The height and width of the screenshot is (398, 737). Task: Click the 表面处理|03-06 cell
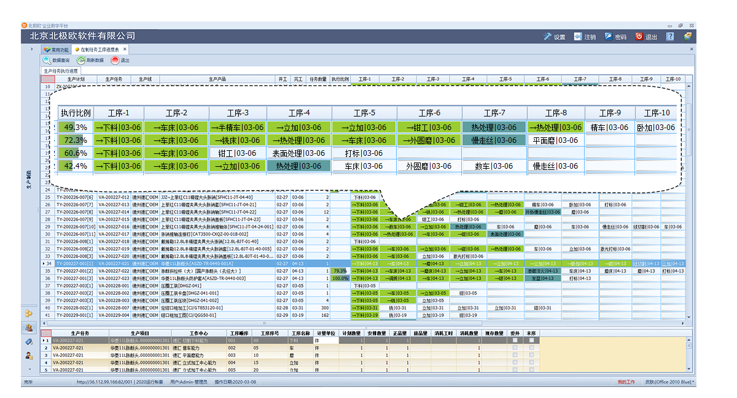tap(504, 234)
